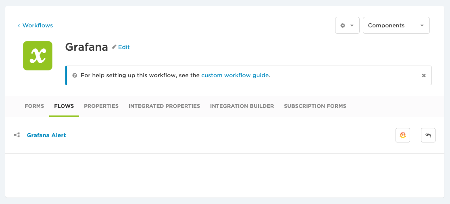The image size is (450, 204).
Task: Open the Properties tab
Action: [101, 106]
